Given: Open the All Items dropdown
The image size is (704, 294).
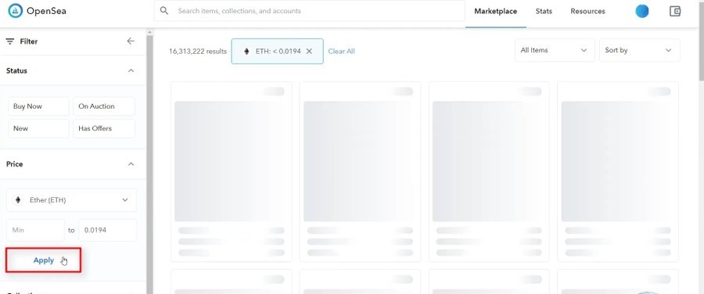Looking at the screenshot, I should tap(555, 50).
